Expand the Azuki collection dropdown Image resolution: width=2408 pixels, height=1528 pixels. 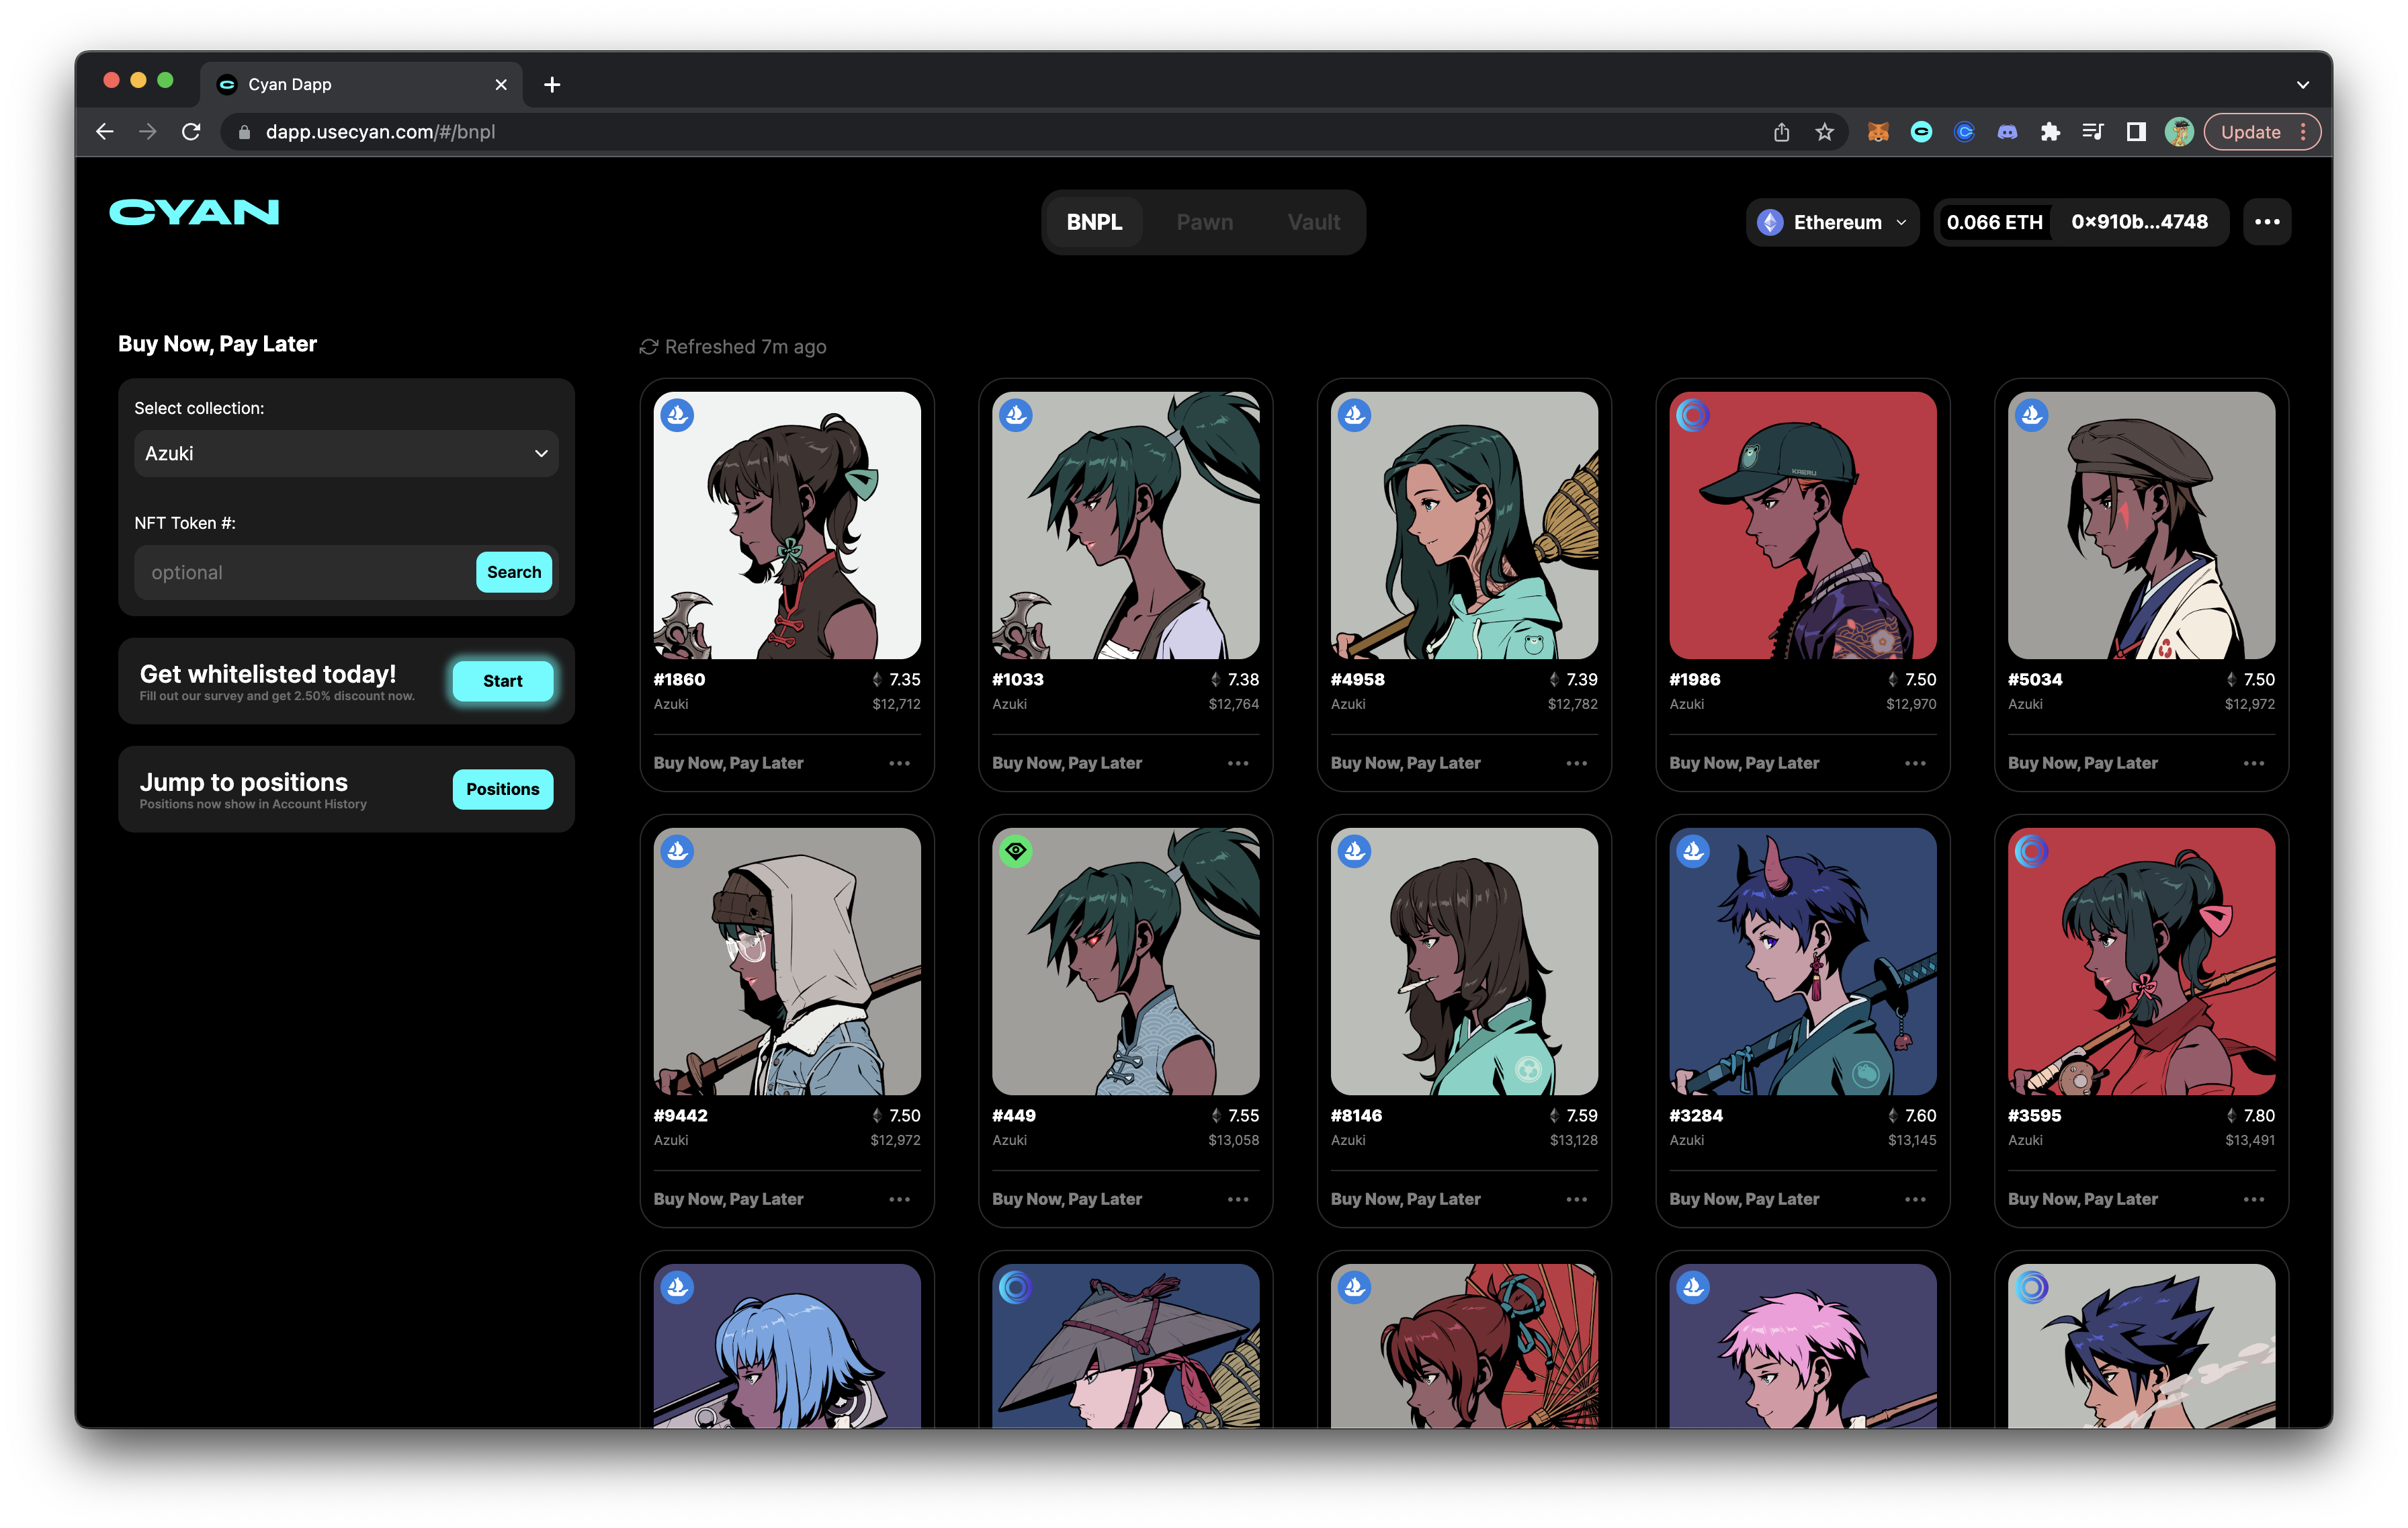pos(346,454)
